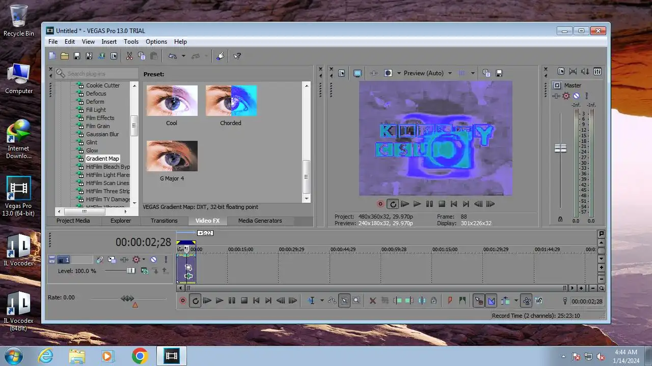
Task: Open the Video Output FX overlay dropdown
Action: pyautogui.click(x=399, y=73)
